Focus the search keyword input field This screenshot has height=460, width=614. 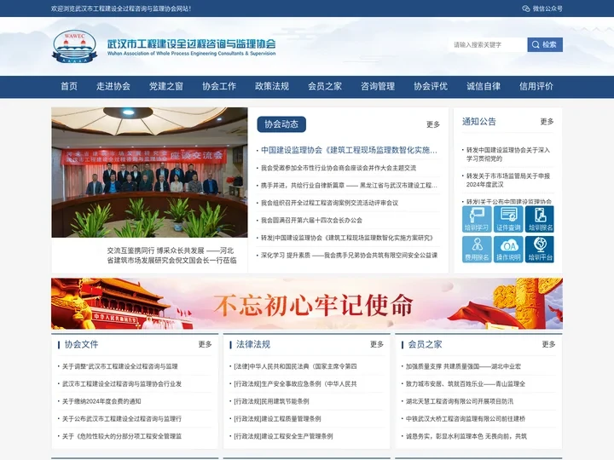click(x=488, y=44)
